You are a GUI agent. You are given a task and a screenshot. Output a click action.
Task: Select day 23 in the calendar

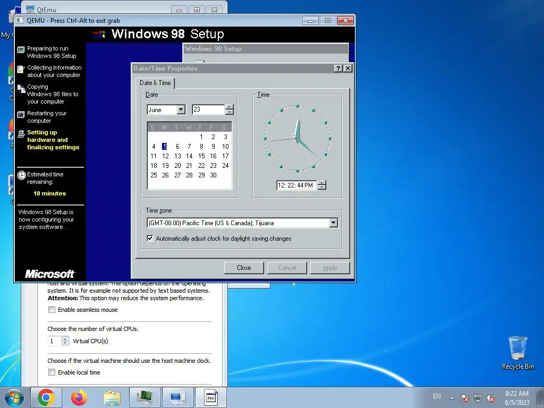tap(213, 166)
